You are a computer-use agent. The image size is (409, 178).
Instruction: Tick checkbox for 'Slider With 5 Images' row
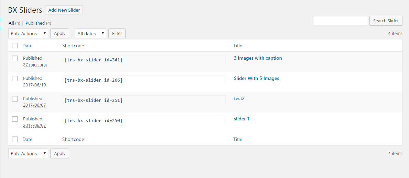pyautogui.click(x=15, y=79)
